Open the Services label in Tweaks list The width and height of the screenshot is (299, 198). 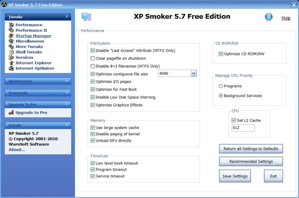(24, 57)
